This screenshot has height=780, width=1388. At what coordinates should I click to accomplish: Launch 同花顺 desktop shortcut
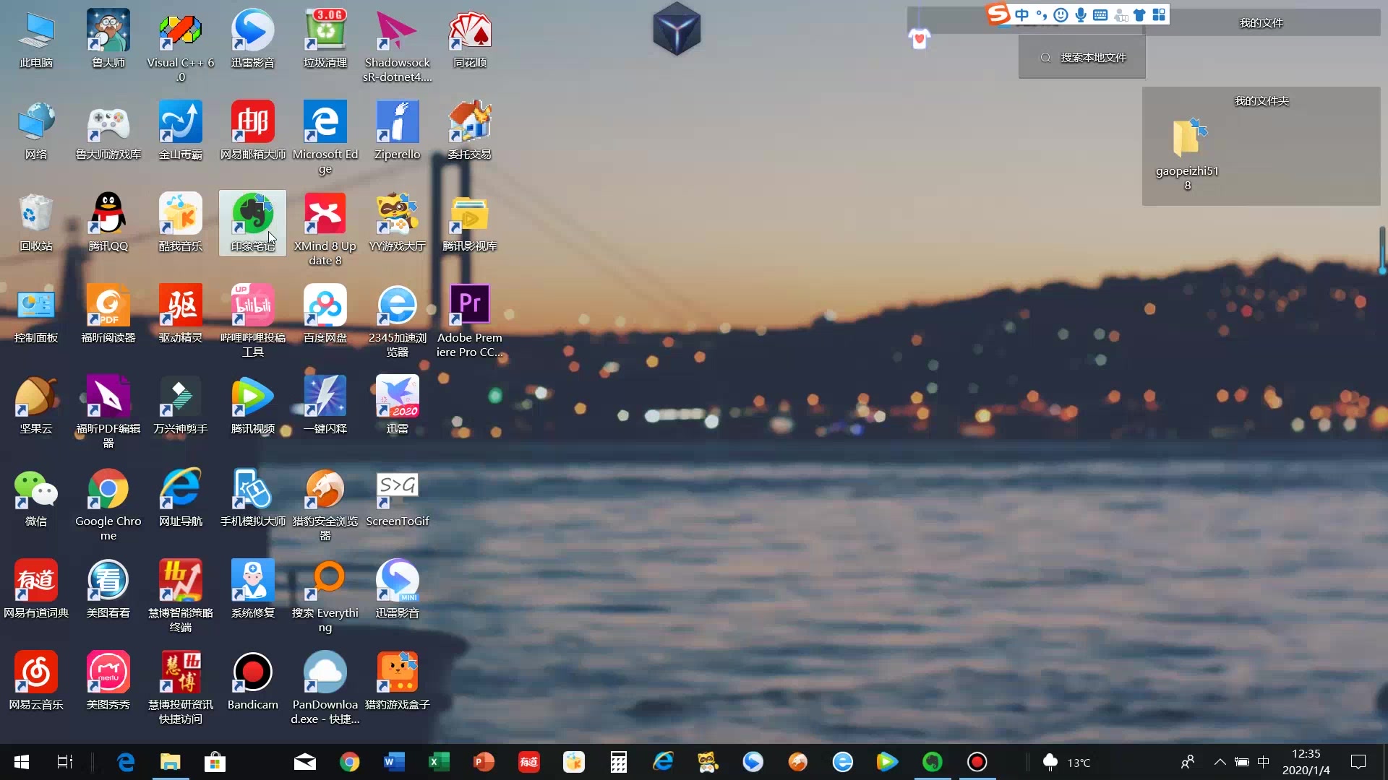470,39
